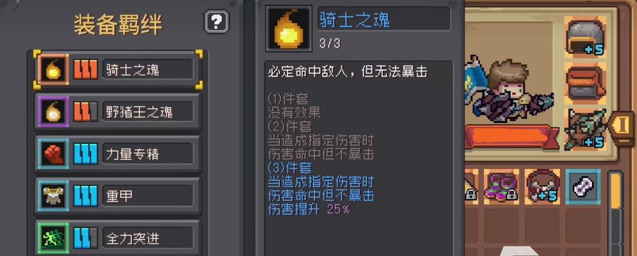Select the 骑士之魂 flame icon in list
Viewport: 637px width, 256px height.
click(x=53, y=70)
